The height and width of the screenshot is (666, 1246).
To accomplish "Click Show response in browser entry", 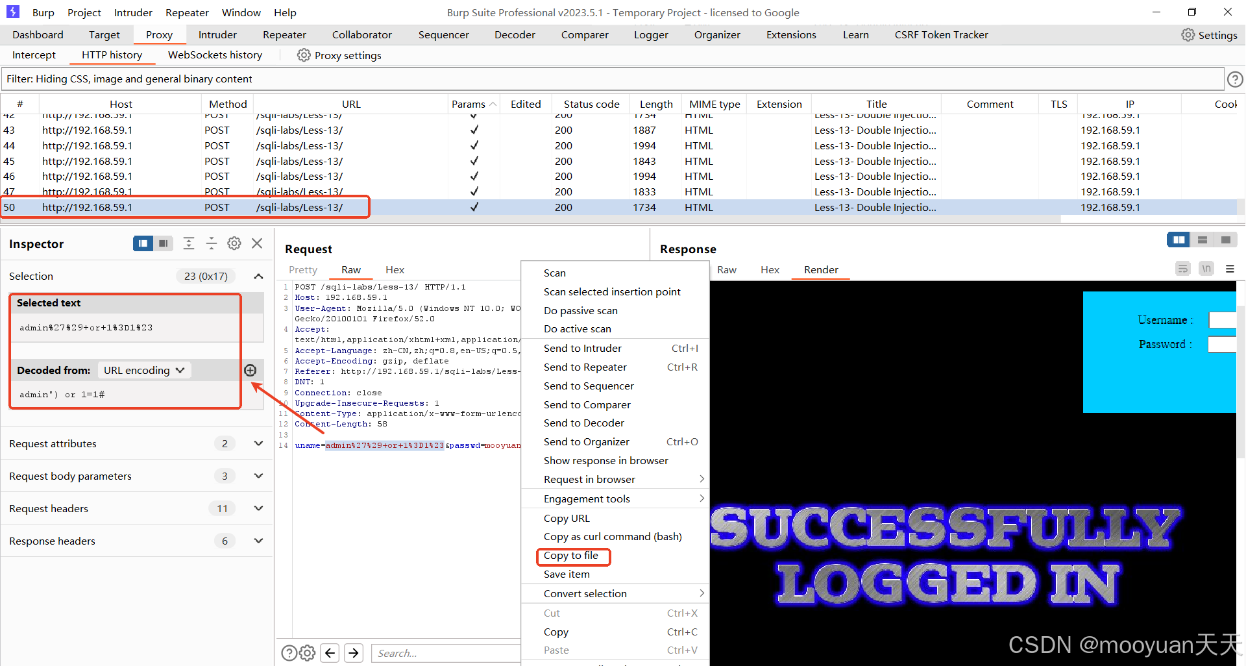I will (615, 460).
